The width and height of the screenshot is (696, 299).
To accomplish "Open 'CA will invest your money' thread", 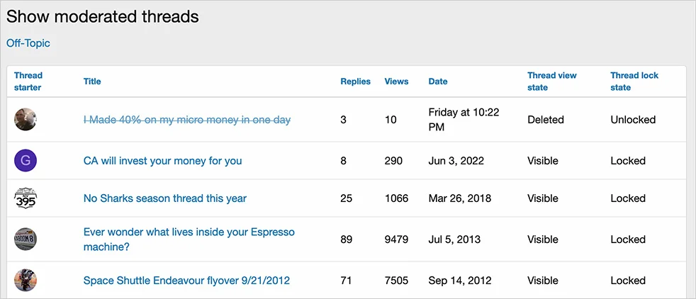I will 162,161.
